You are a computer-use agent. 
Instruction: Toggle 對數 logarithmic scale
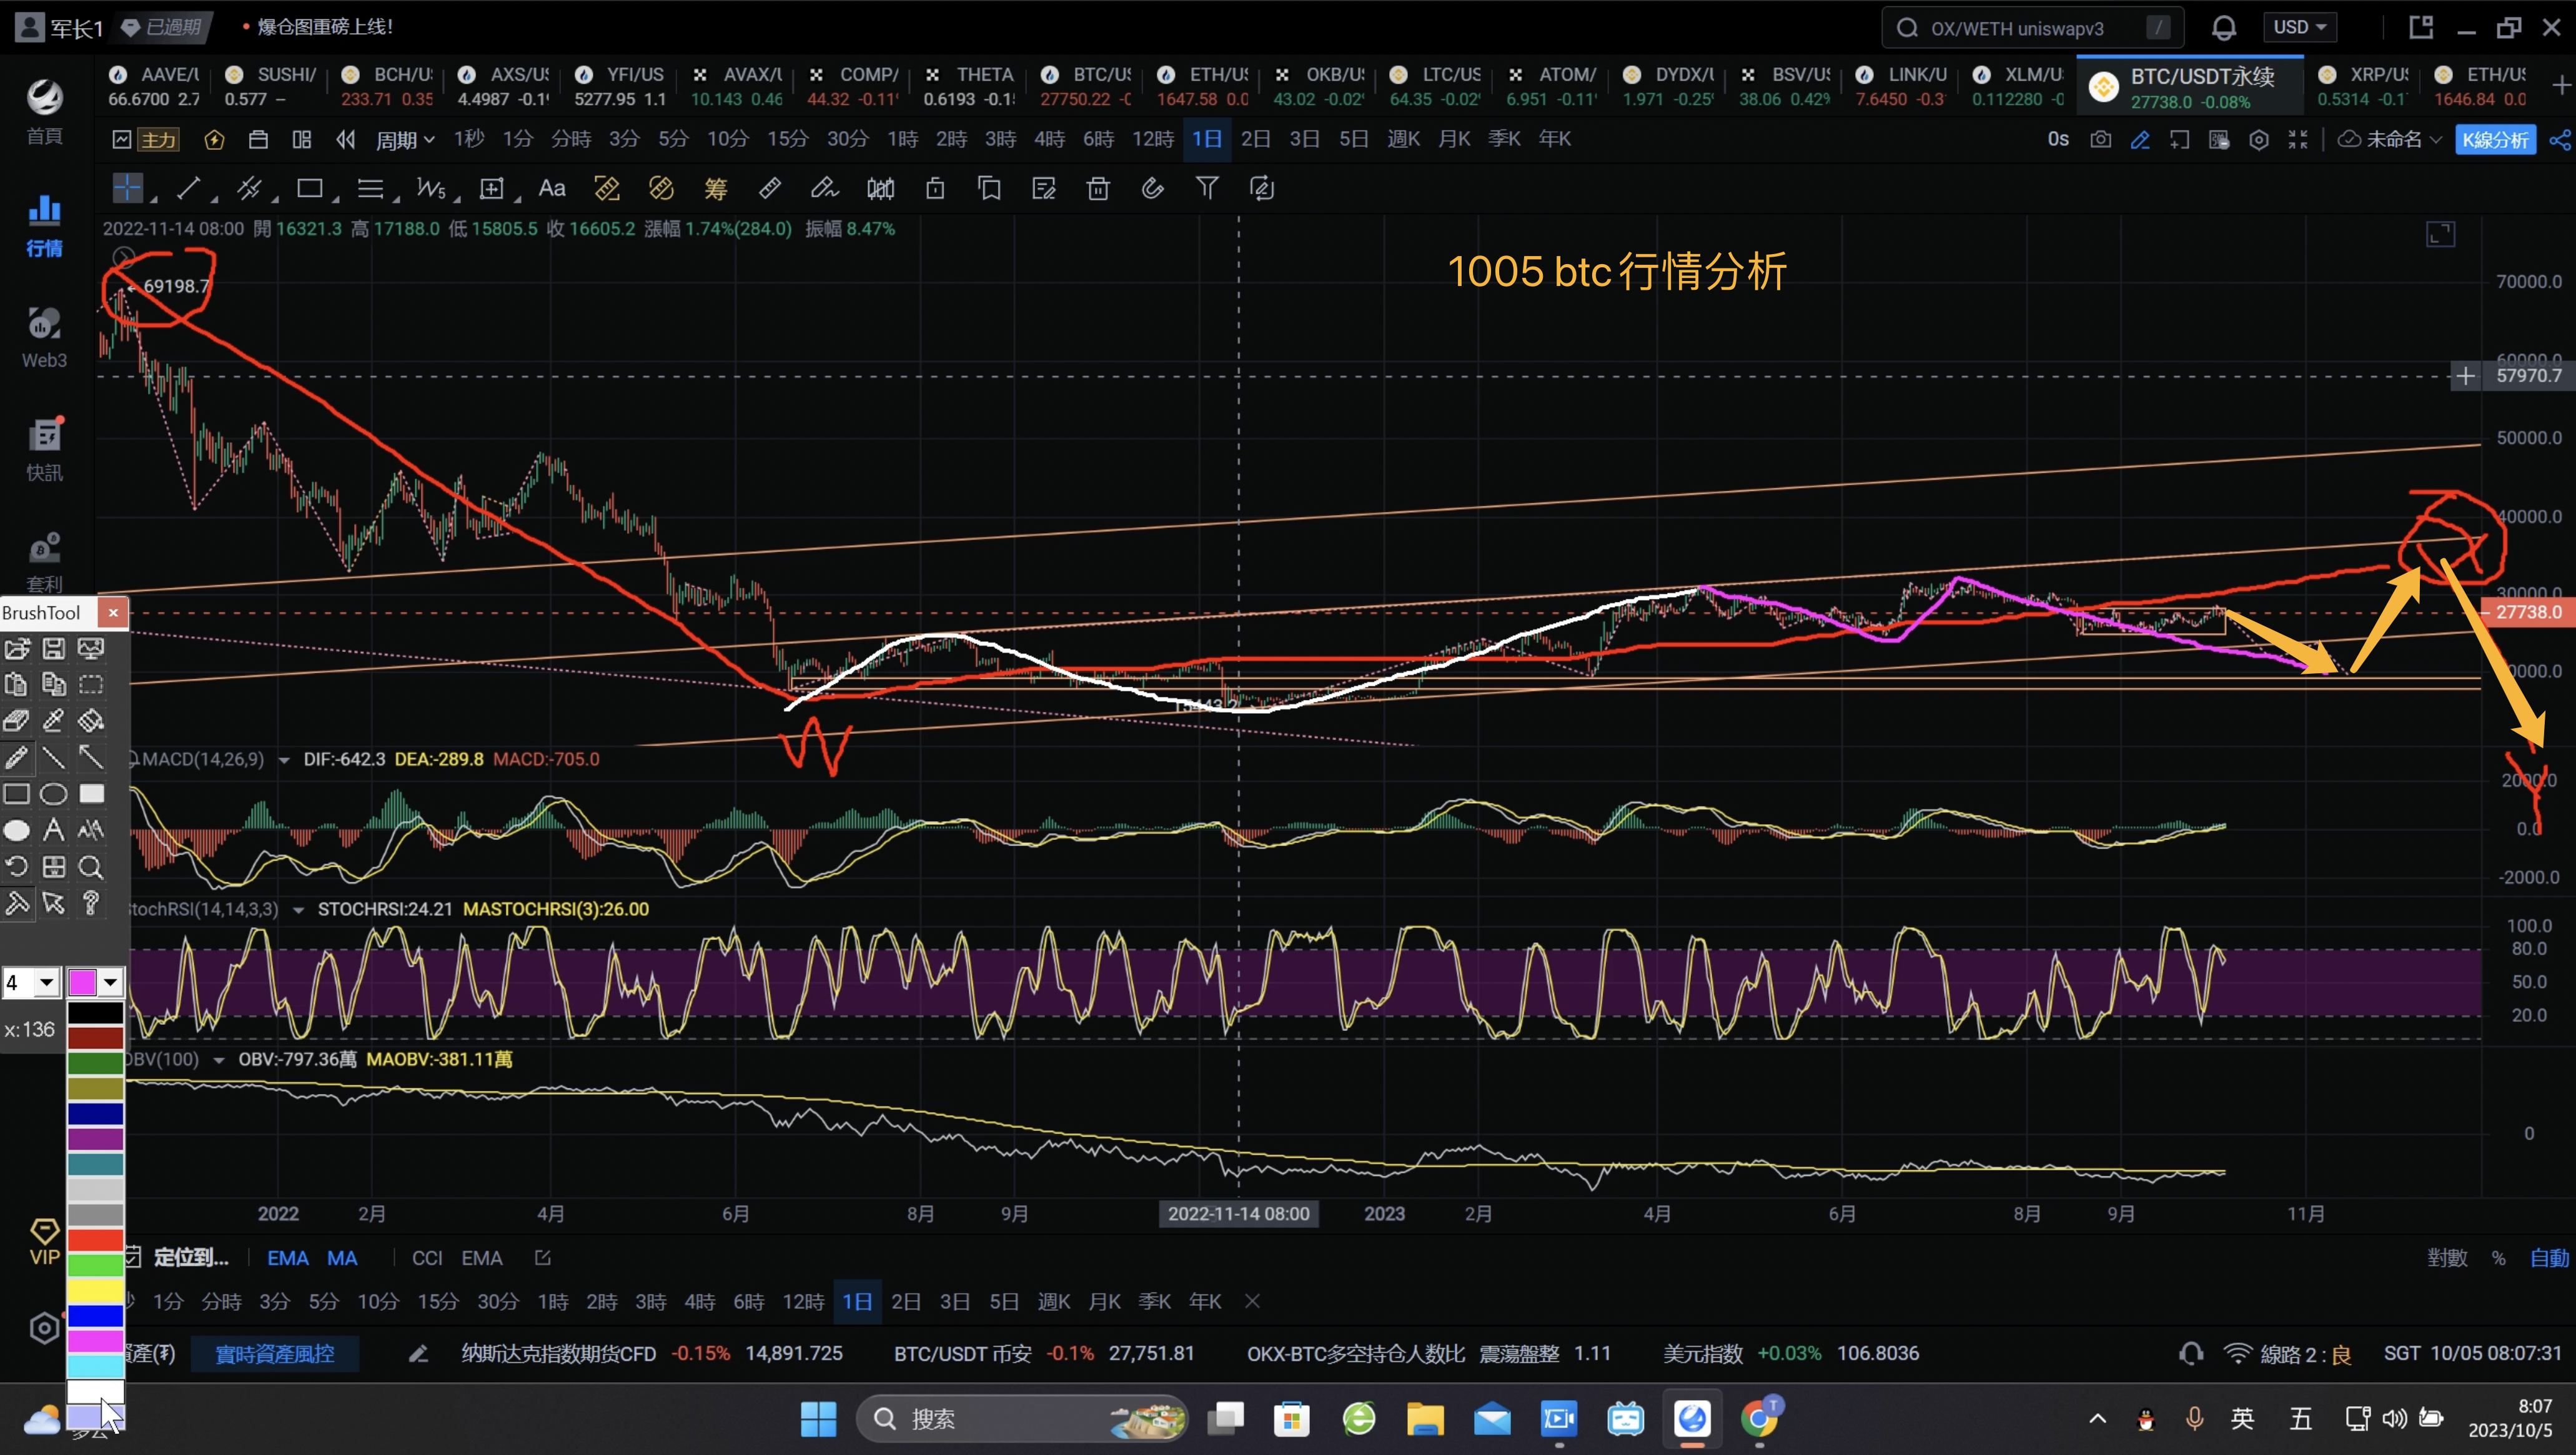pos(2447,1258)
